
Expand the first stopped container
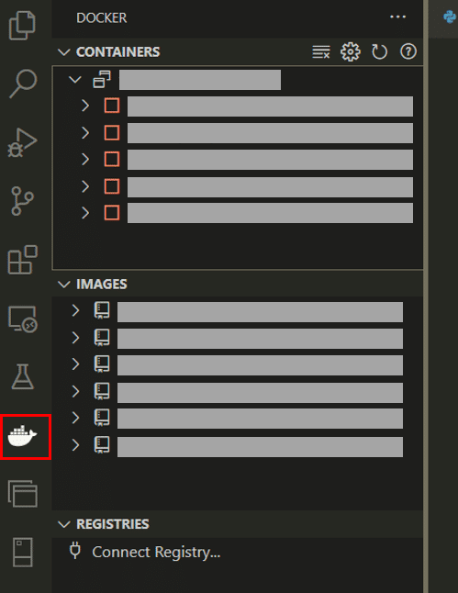tap(85, 106)
